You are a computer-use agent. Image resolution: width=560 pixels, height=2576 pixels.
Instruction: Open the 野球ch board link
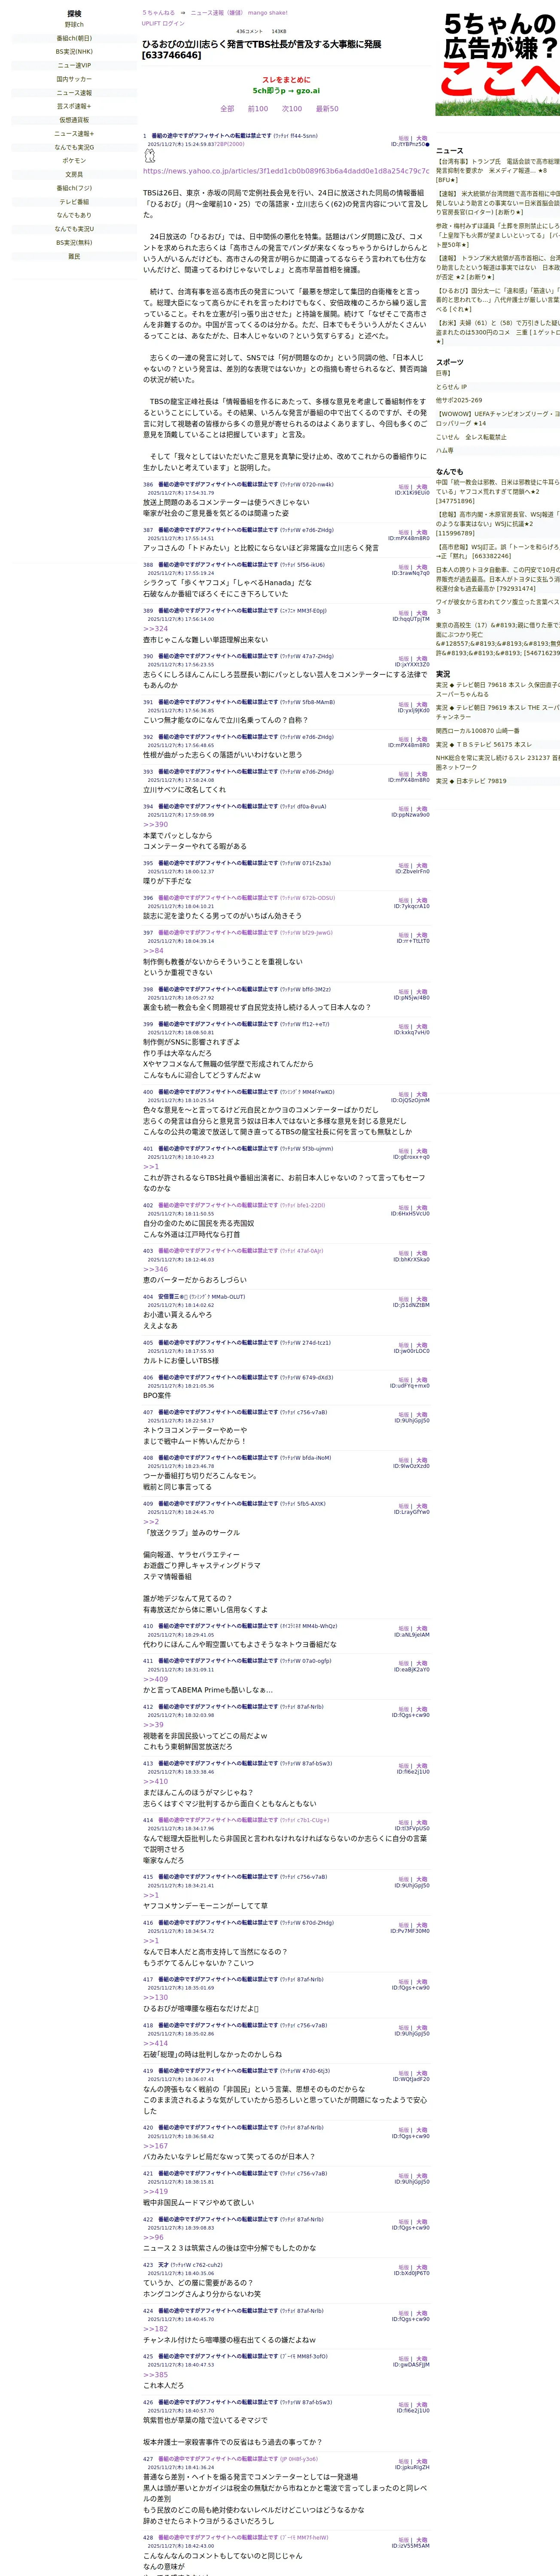[x=74, y=25]
